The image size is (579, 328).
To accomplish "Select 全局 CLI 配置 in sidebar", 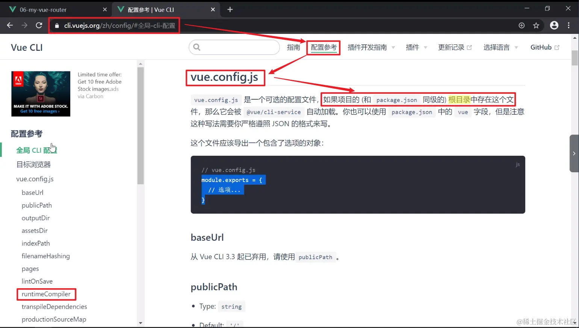I will 36,150.
